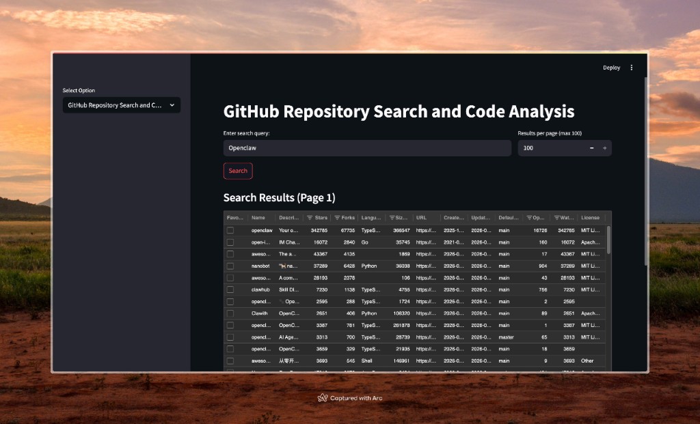700x424 pixels.
Task: Check favorite box for row with 43367 stars
Action: pos(230,254)
